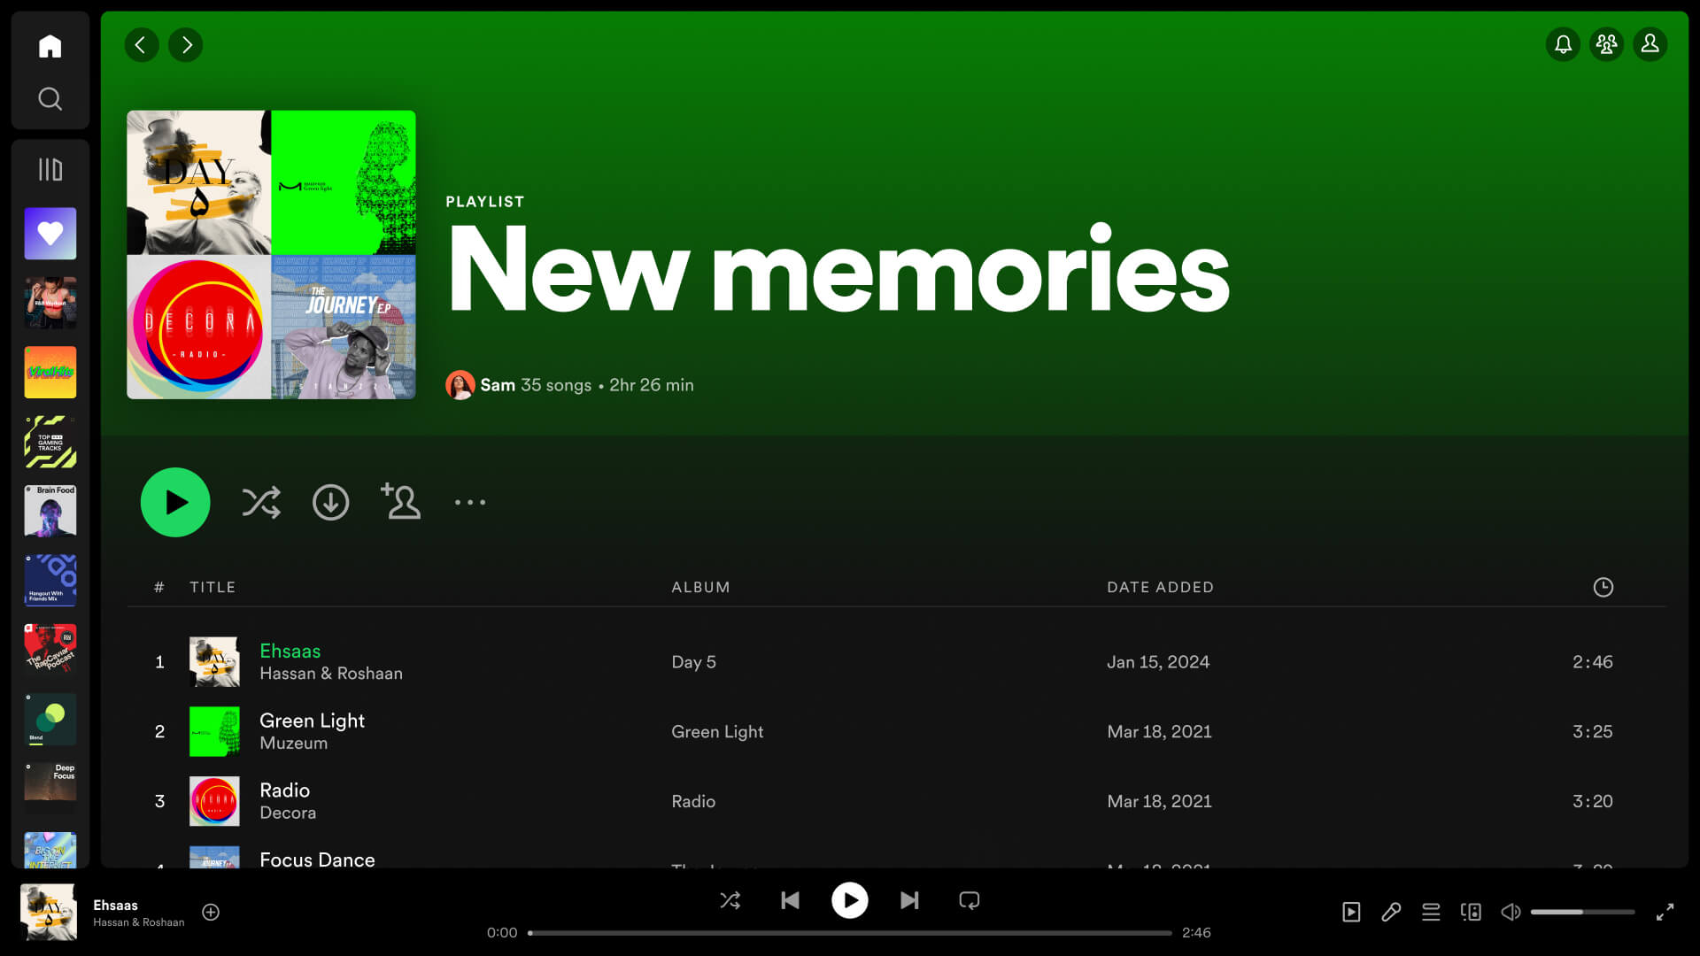Image resolution: width=1700 pixels, height=956 pixels.
Task: Seek along the playback progress bar
Action: (x=850, y=933)
